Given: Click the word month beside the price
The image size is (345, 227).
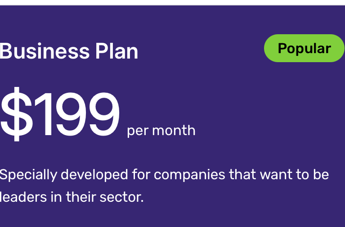Looking at the screenshot, I should [174, 131].
